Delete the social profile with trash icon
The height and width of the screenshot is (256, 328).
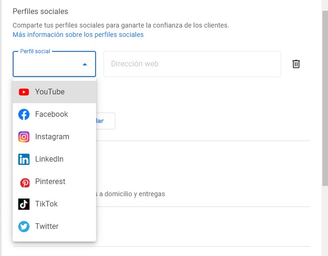tap(296, 64)
